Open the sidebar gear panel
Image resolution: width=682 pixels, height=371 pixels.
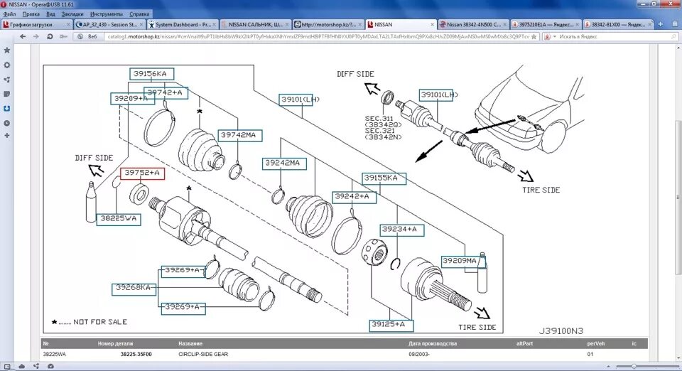(7, 65)
